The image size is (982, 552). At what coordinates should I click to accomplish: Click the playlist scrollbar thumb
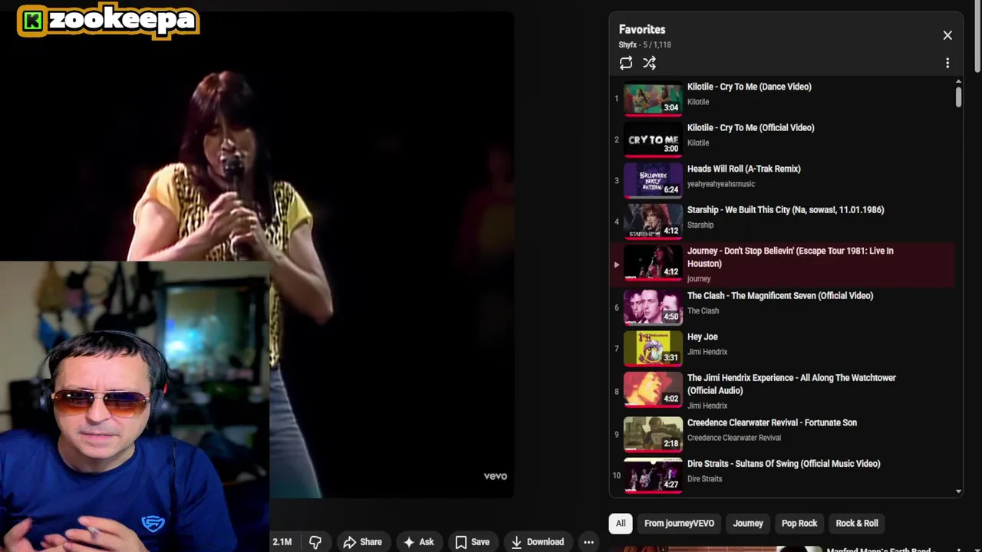[958, 97]
